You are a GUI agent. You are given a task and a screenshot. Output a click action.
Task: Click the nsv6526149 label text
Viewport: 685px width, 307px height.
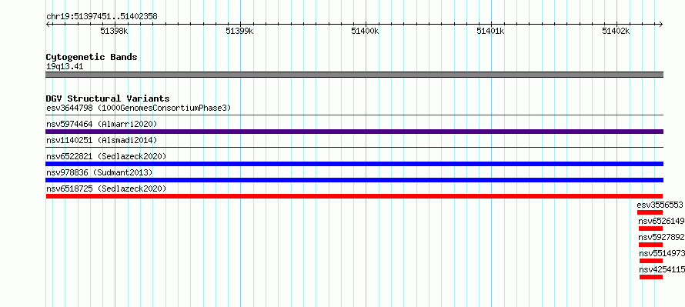click(x=661, y=221)
